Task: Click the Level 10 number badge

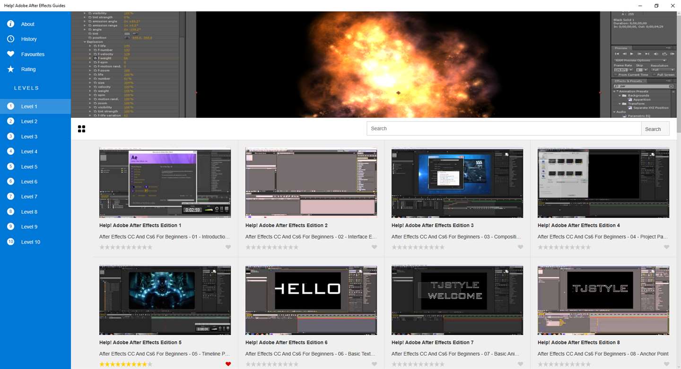Action: click(10, 242)
